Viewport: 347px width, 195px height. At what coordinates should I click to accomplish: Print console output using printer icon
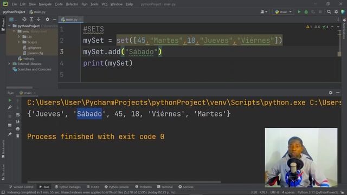click(18, 129)
